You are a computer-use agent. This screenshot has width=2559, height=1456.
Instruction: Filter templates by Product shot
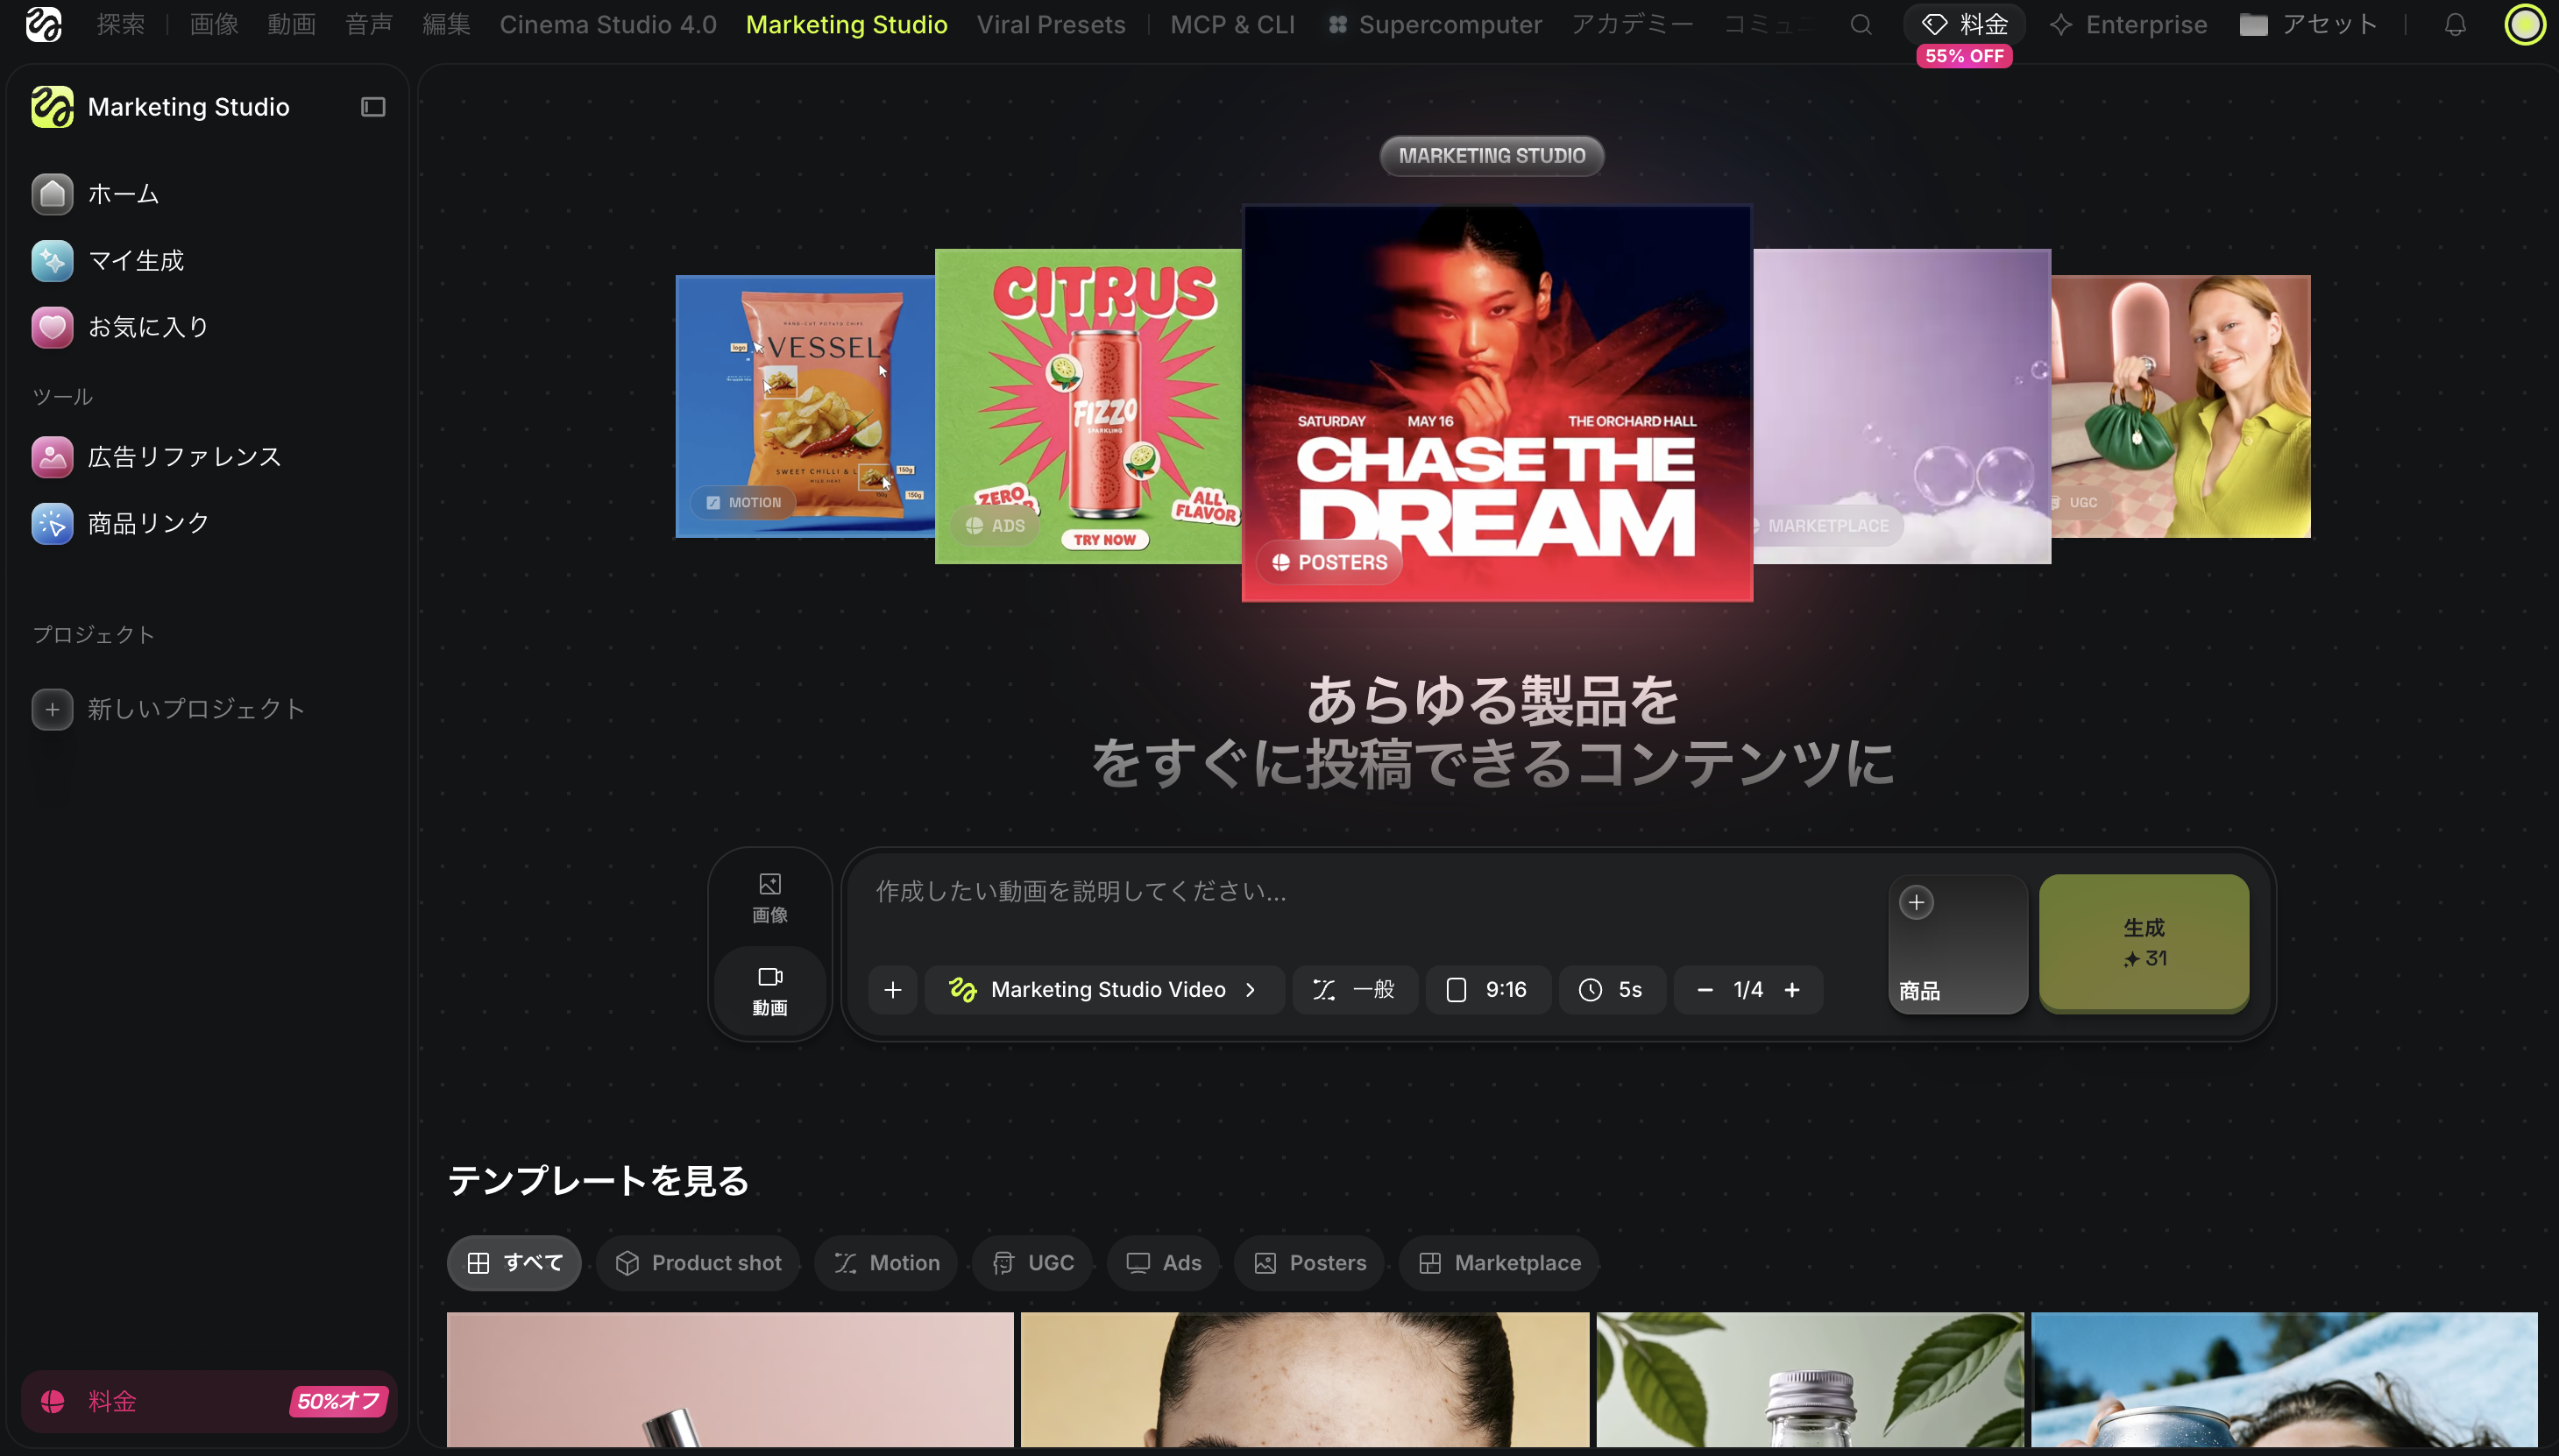coord(698,1263)
